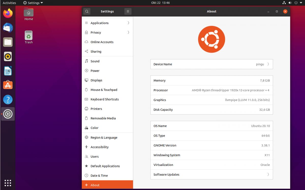Viewport: 305px width, 190px height.
Task: Launch Ubuntu Software from the dock
Action: 8,85
